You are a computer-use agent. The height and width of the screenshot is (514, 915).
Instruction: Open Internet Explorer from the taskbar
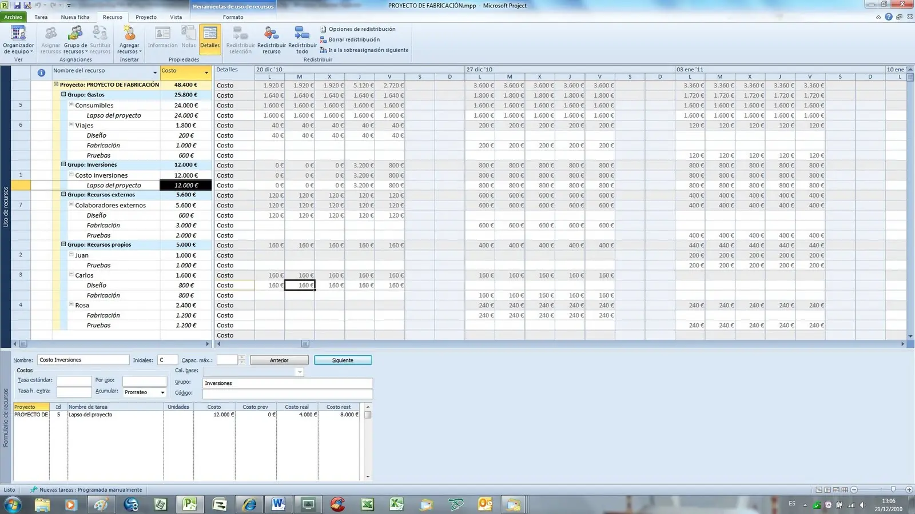(249, 504)
